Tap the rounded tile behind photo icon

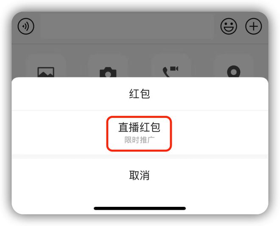(46, 66)
